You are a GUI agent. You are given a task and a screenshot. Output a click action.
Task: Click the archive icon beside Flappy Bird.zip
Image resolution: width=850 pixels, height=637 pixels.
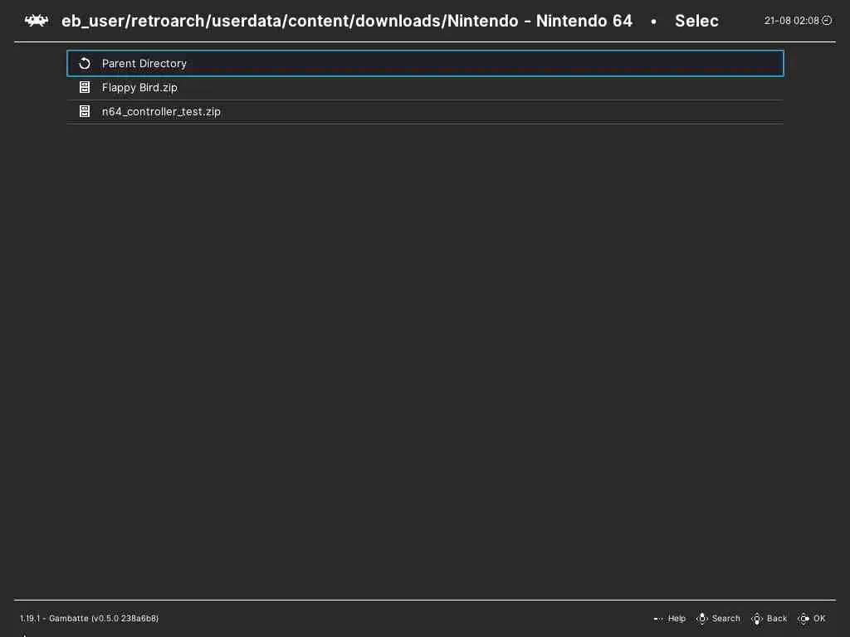pyautogui.click(x=85, y=87)
